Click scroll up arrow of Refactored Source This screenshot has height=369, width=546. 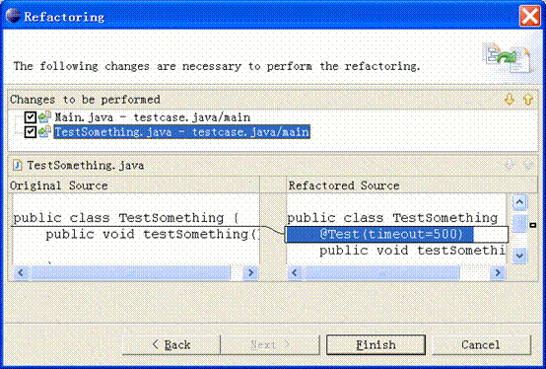click(519, 202)
